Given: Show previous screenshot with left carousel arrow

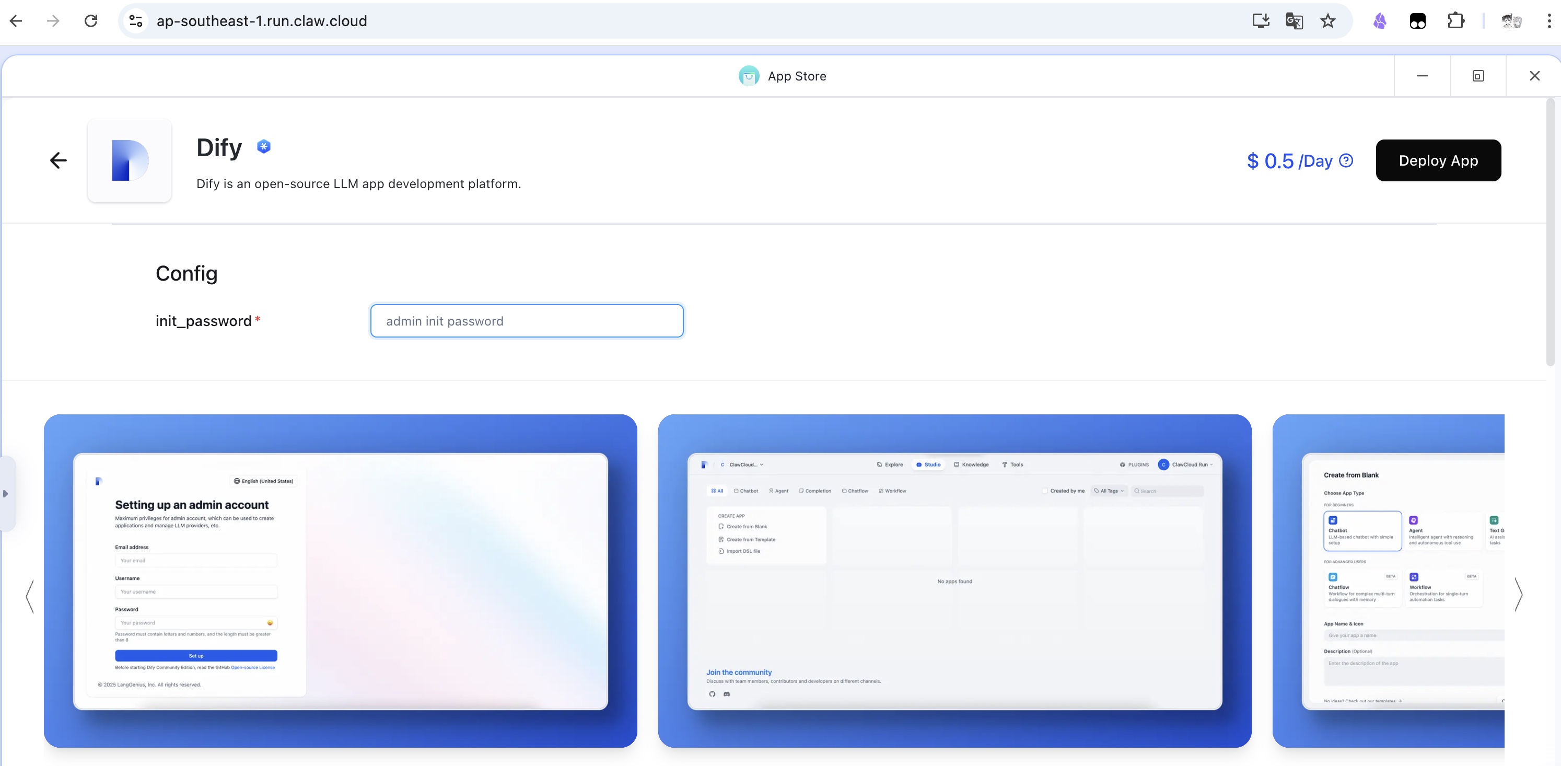Looking at the screenshot, I should 30,596.
